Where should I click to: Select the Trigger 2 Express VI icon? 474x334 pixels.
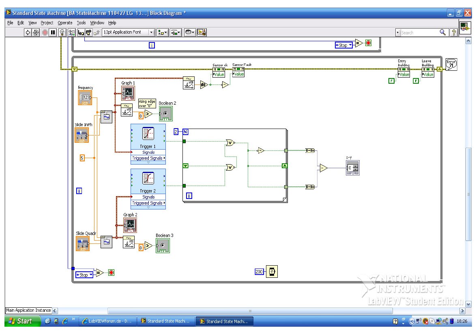(148, 178)
